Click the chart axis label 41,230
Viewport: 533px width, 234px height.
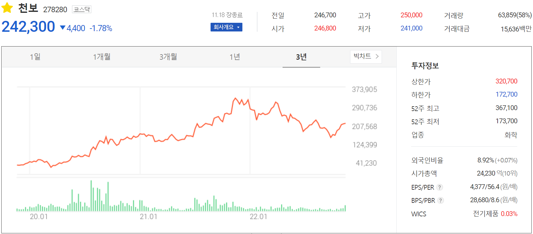pyautogui.click(x=366, y=163)
